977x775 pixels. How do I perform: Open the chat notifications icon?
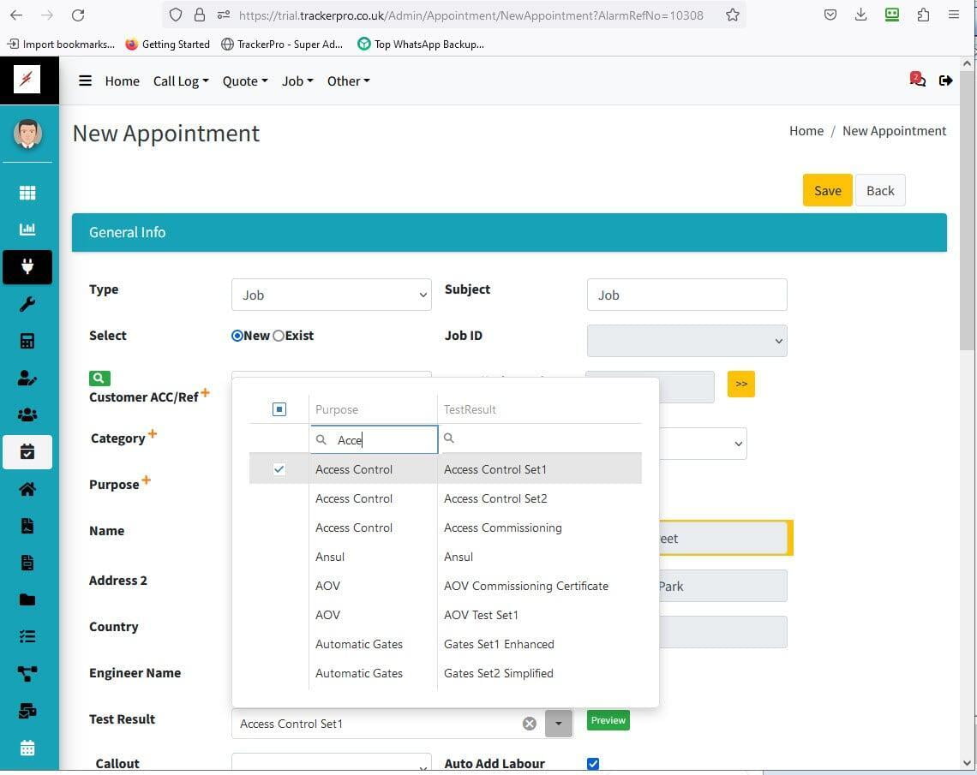pos(917,80)
